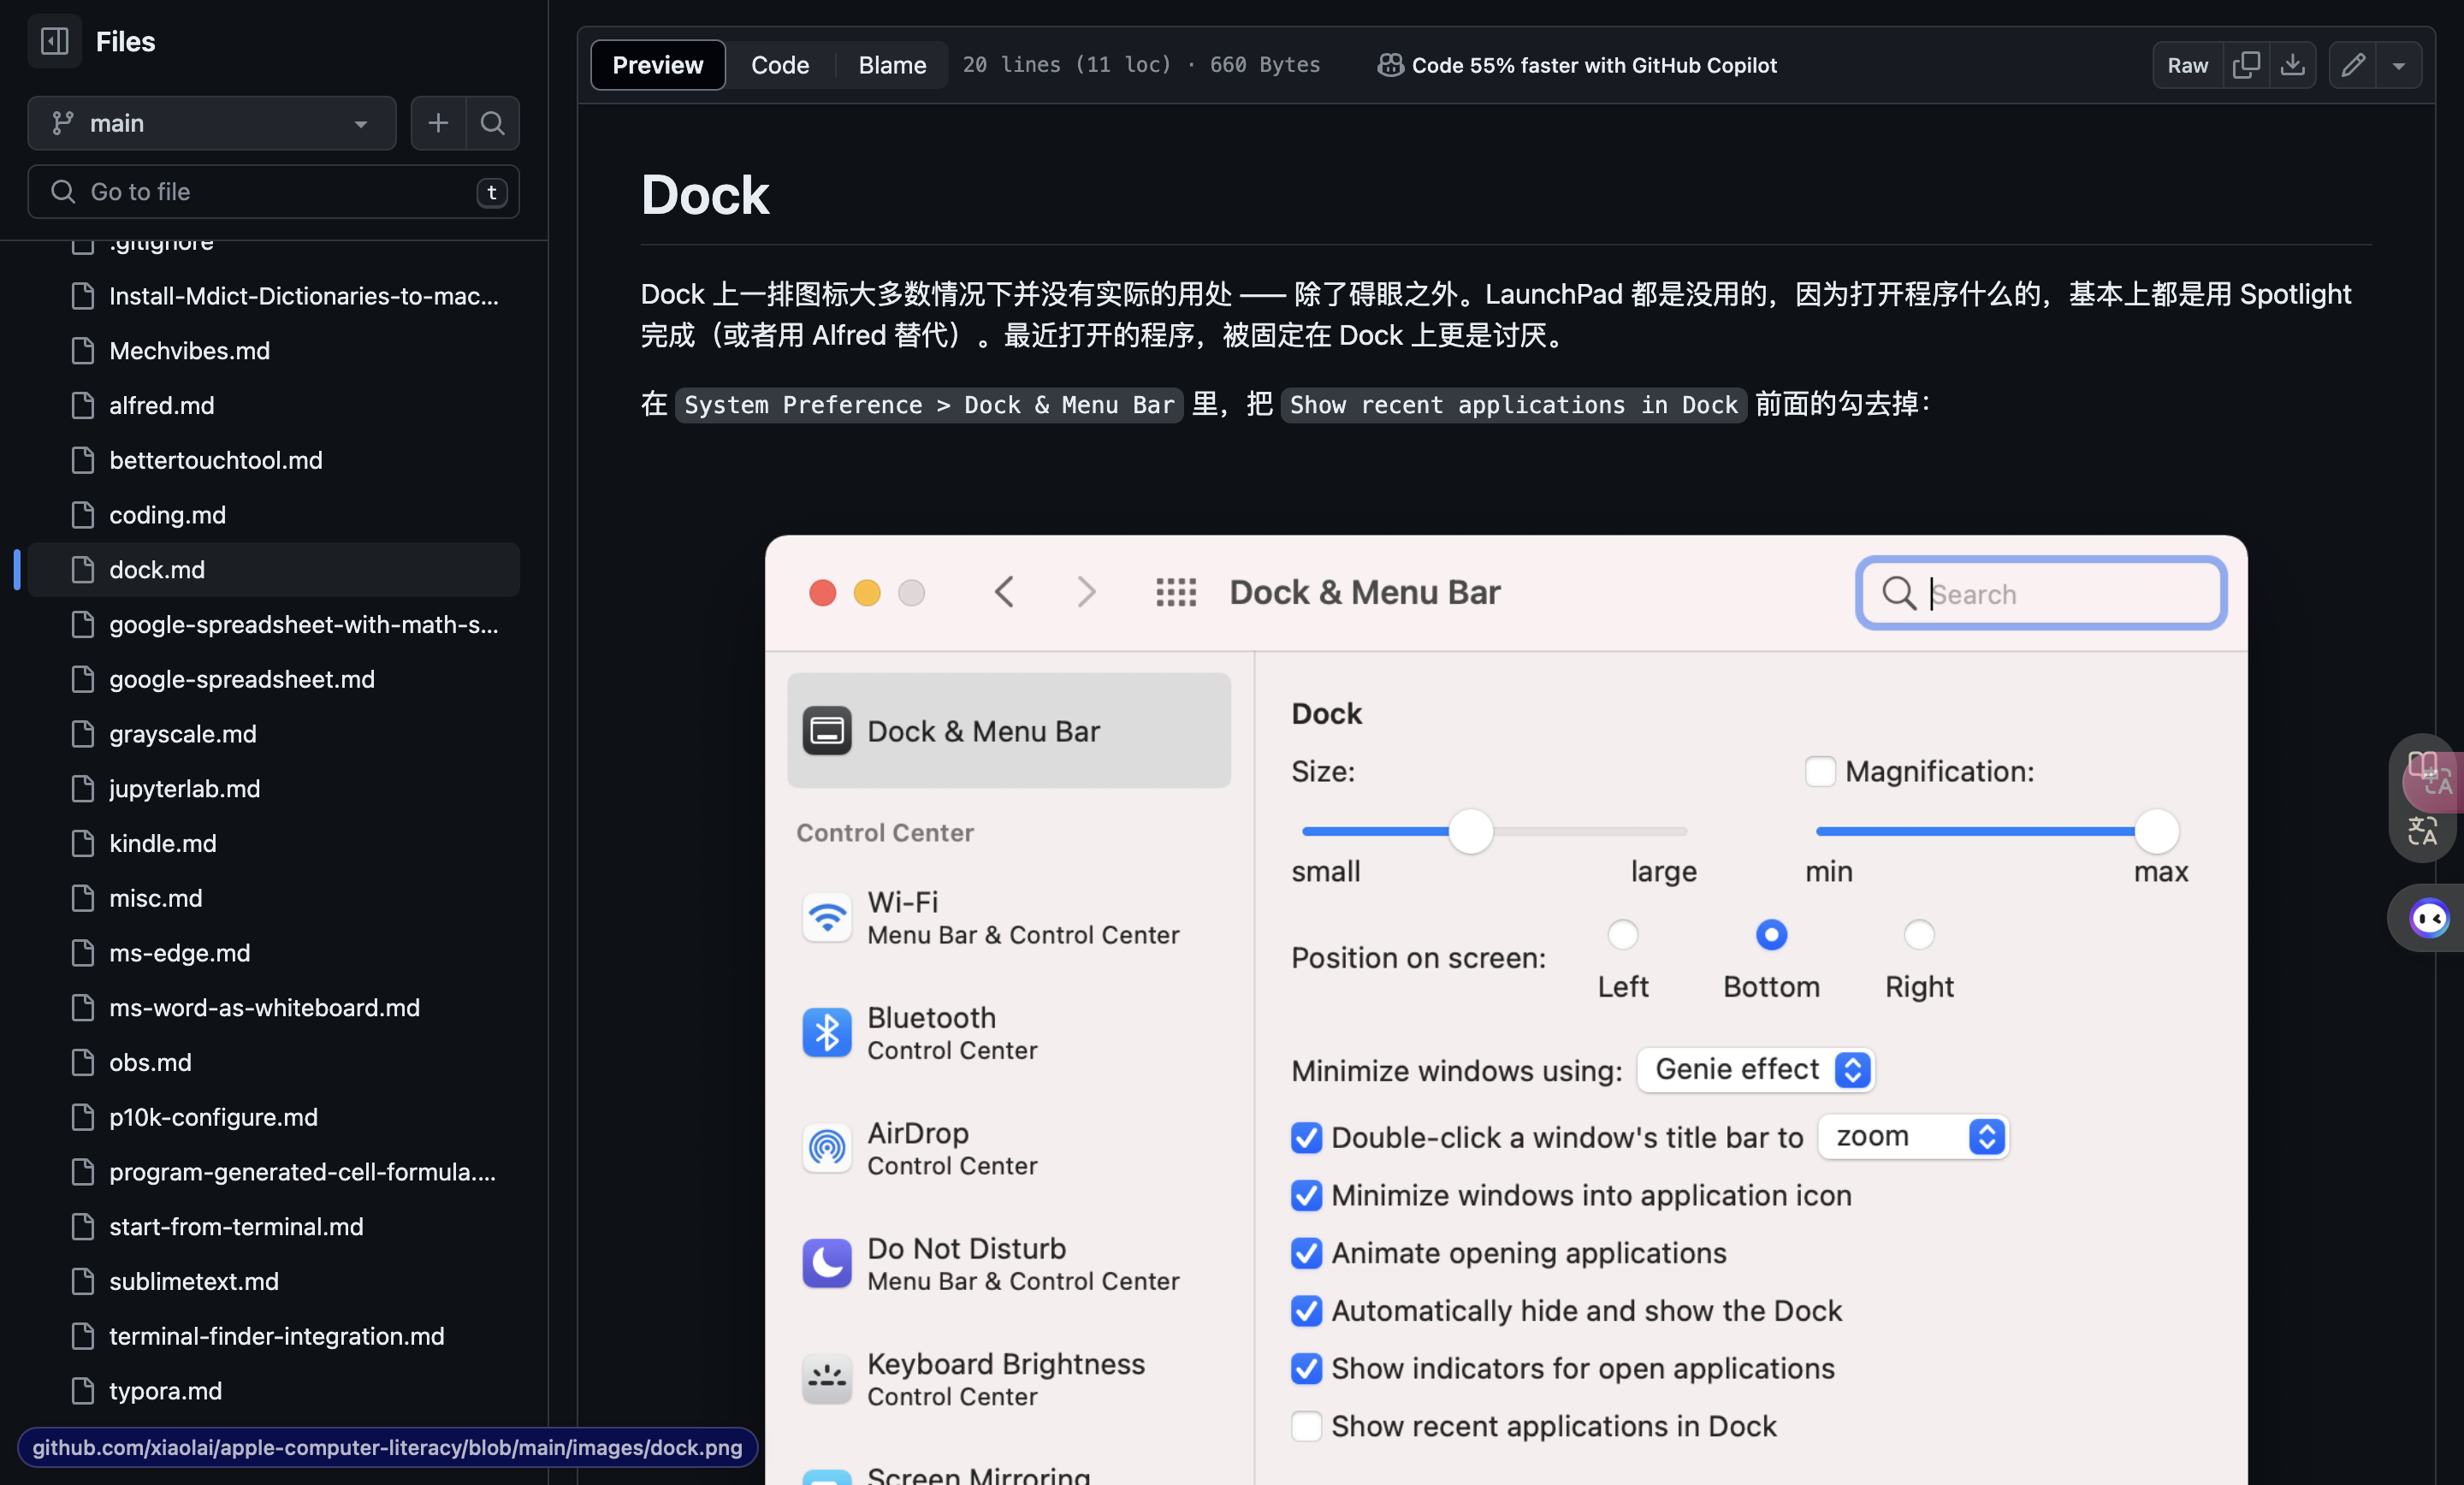Image resolution: width=2464 pixels, height=1485 pixels.
Task: Open the kindle.md file
Action: (x=162, y=843)
